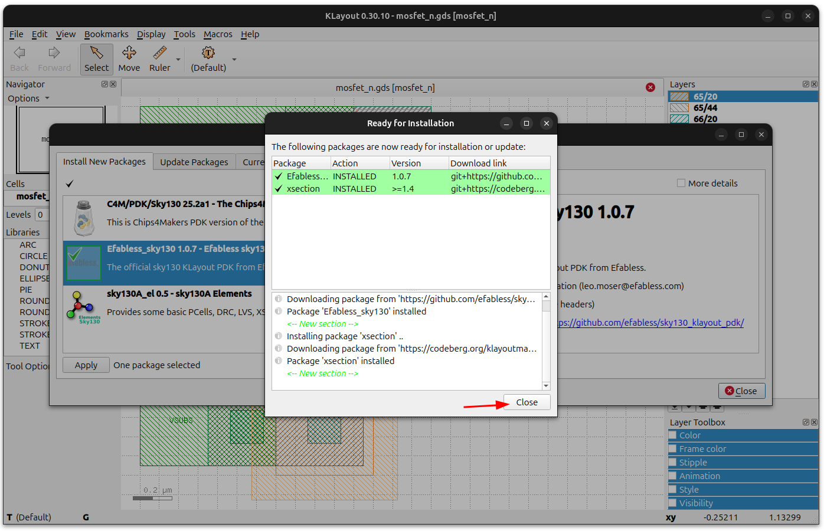Enable the More details checkbox
The height and width of the screenshot is (531, 824).
click(x=681, y=183)
